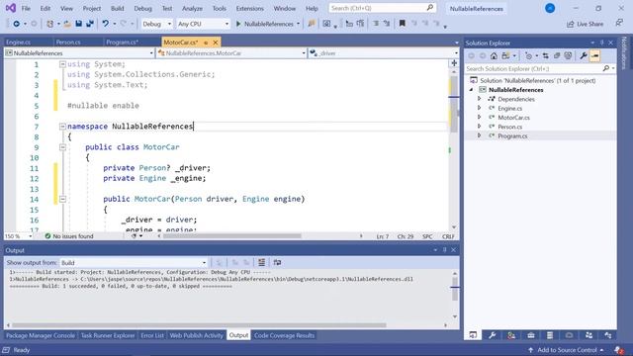Click the Find in Files toolbar icon
633x356 pixels.
(x=312, y=24)
